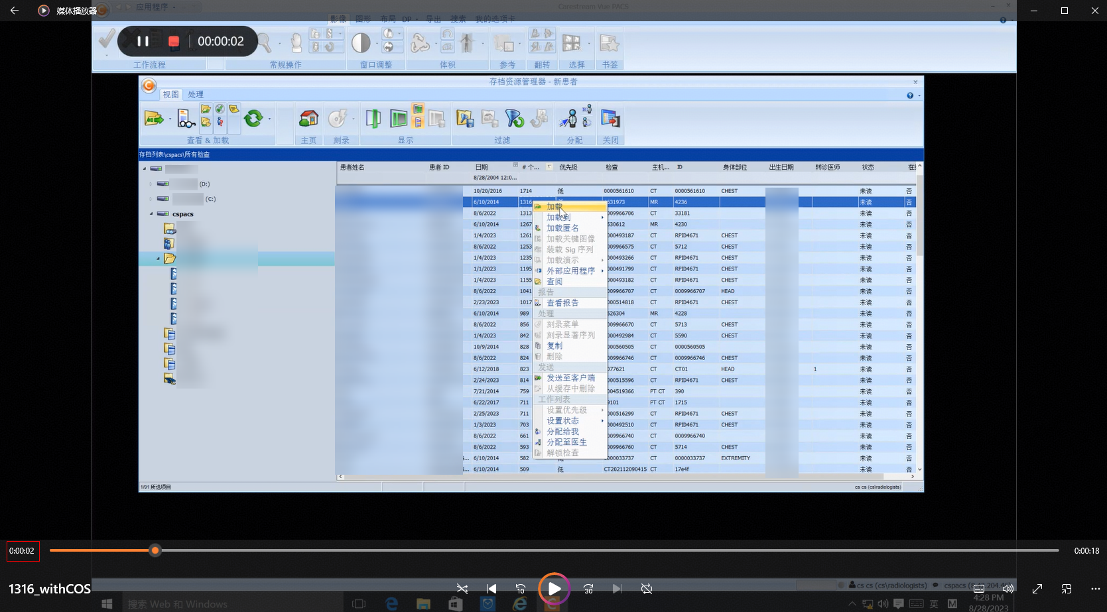Viewport: 1107px width, 612px height.
Task: Open the refresh icon dropdown arrow
Action: coord(269,119)
